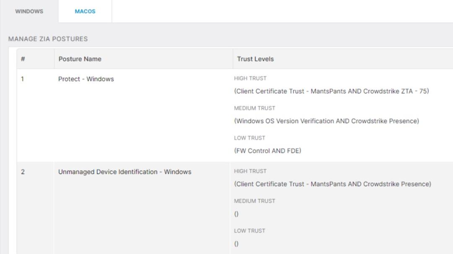Click Medium Trust label for Unmanaged Device posture
This screenshot has width=453, height=254.
pyautogui.click(x=254, y=201)
